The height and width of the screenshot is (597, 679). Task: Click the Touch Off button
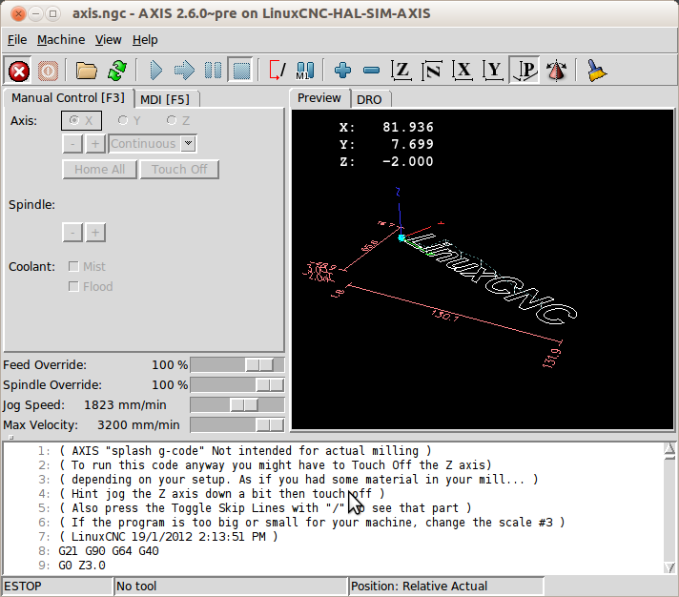pos(179,169)
